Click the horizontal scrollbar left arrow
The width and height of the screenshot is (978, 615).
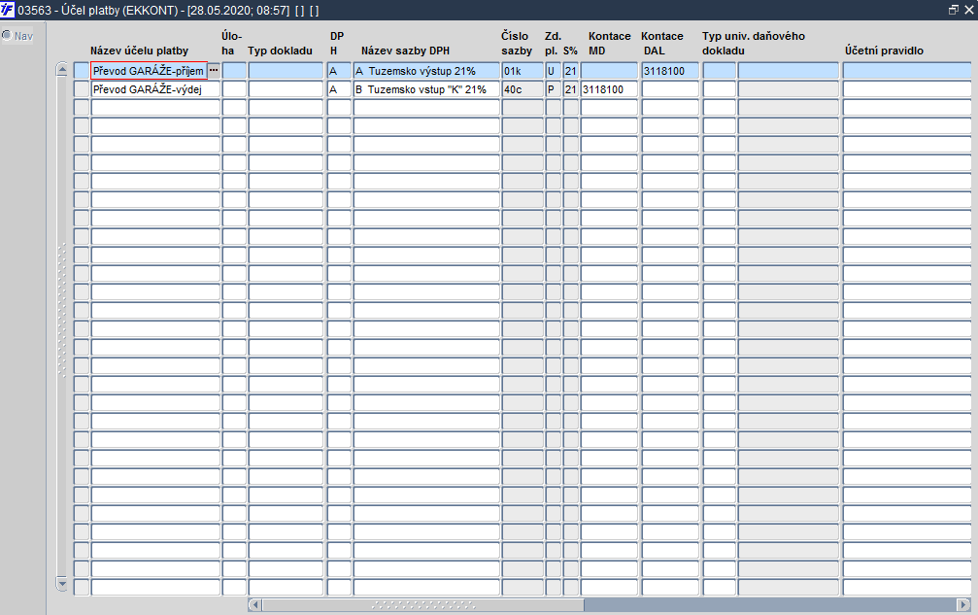(x=254, y=604)
